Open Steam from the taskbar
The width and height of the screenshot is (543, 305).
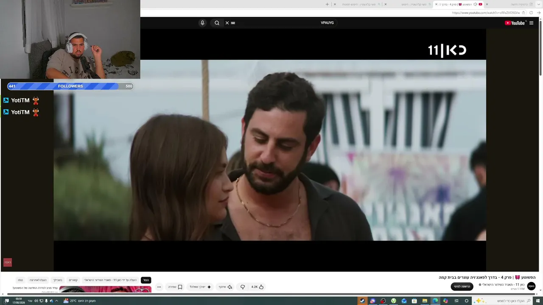click(x=362, y=301)
